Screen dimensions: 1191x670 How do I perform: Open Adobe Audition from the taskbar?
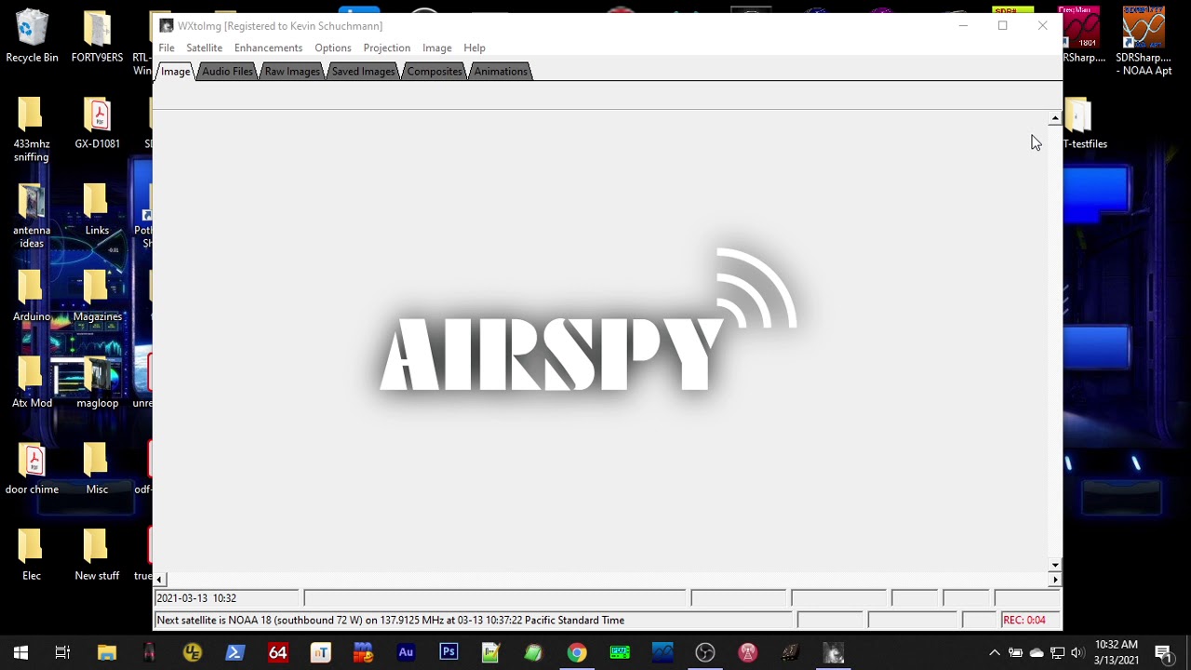(x=406, y=652)
